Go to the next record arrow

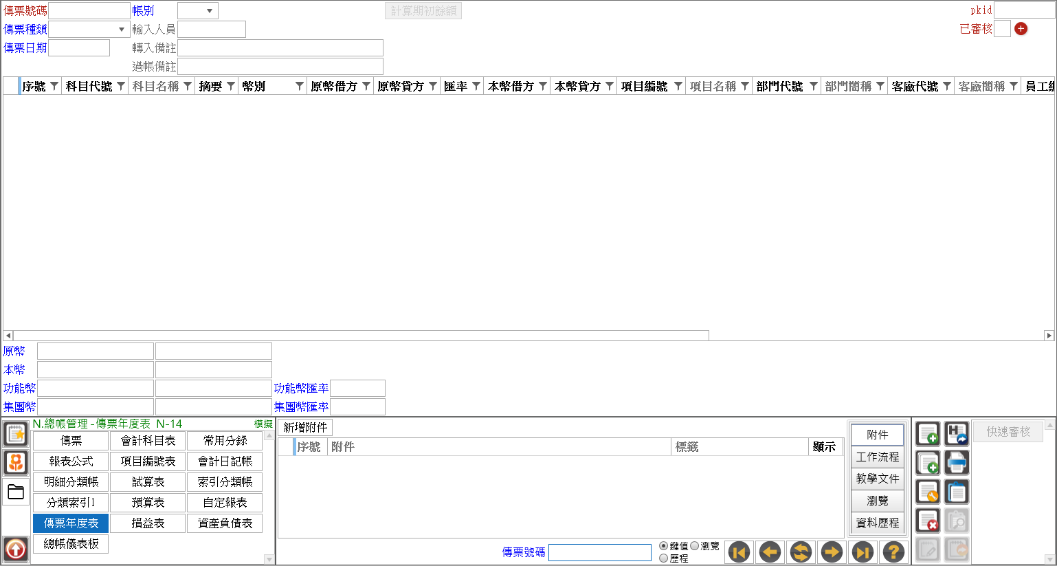pyautogui.click(x=832, y=552)
